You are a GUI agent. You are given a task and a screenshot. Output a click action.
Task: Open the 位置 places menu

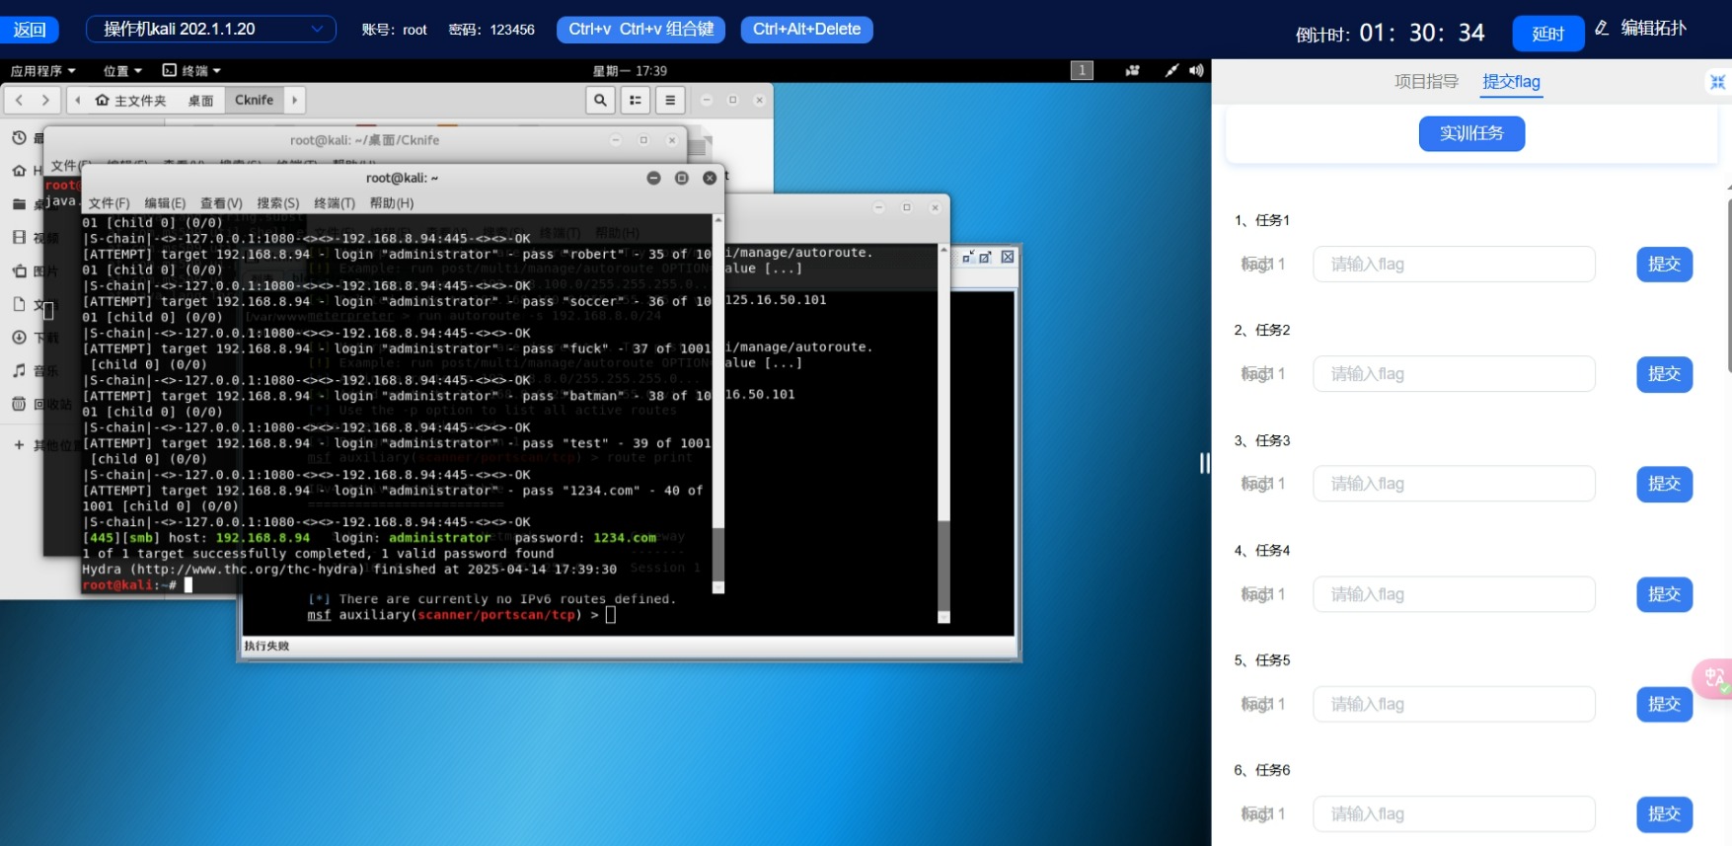pyautogui.click(x=122, y=71)
